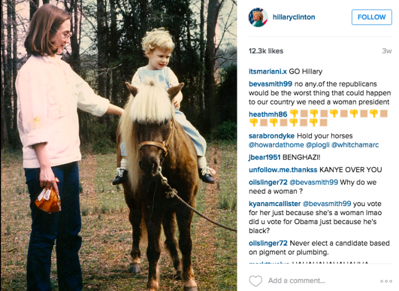Click the 12.3k likes count
This screenshot has width=399, height=291.
tap(266, 51)
